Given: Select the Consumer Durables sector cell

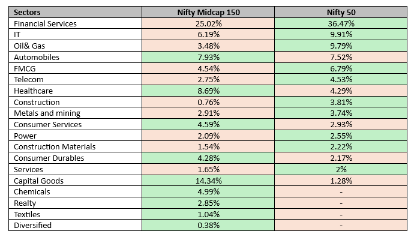Looking at the screenshot, I should coord(49,158).
